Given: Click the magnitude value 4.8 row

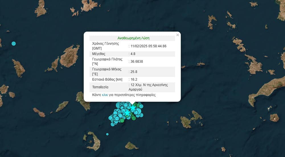Looking at the screenshot, I should click(x=132, y=54).
